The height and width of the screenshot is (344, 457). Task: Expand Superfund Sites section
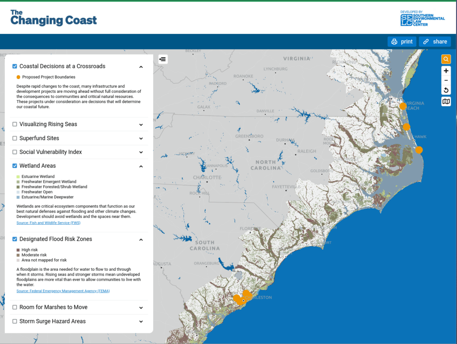141,138
